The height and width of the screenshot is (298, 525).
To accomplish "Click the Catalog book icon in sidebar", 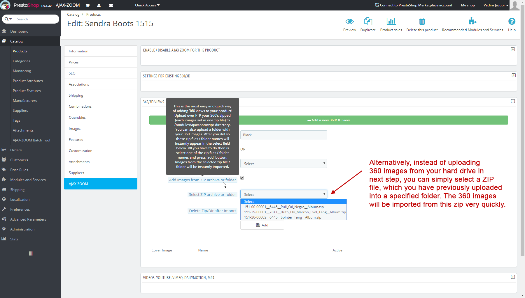I will tap(4, 41).
